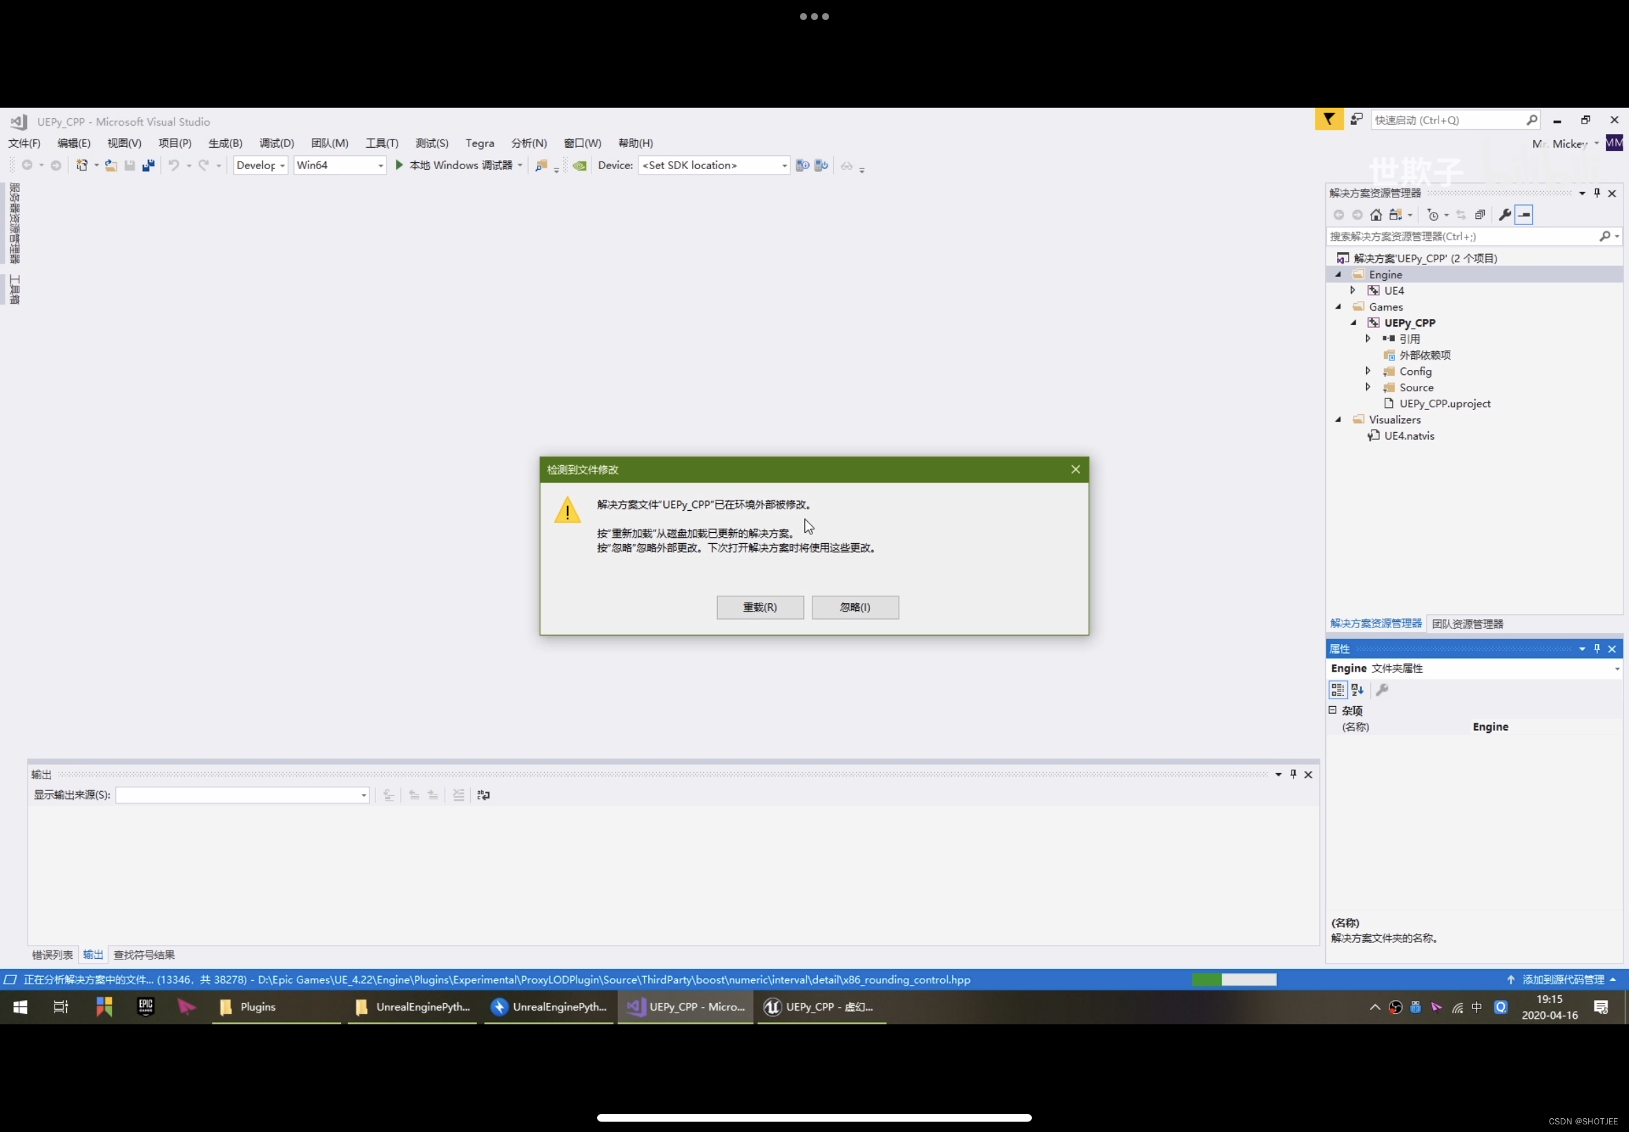This screenshot has height=1132, width=1629.
Task: Select Alphabetical sort in Properties panel
Action: pos(1356,690)
